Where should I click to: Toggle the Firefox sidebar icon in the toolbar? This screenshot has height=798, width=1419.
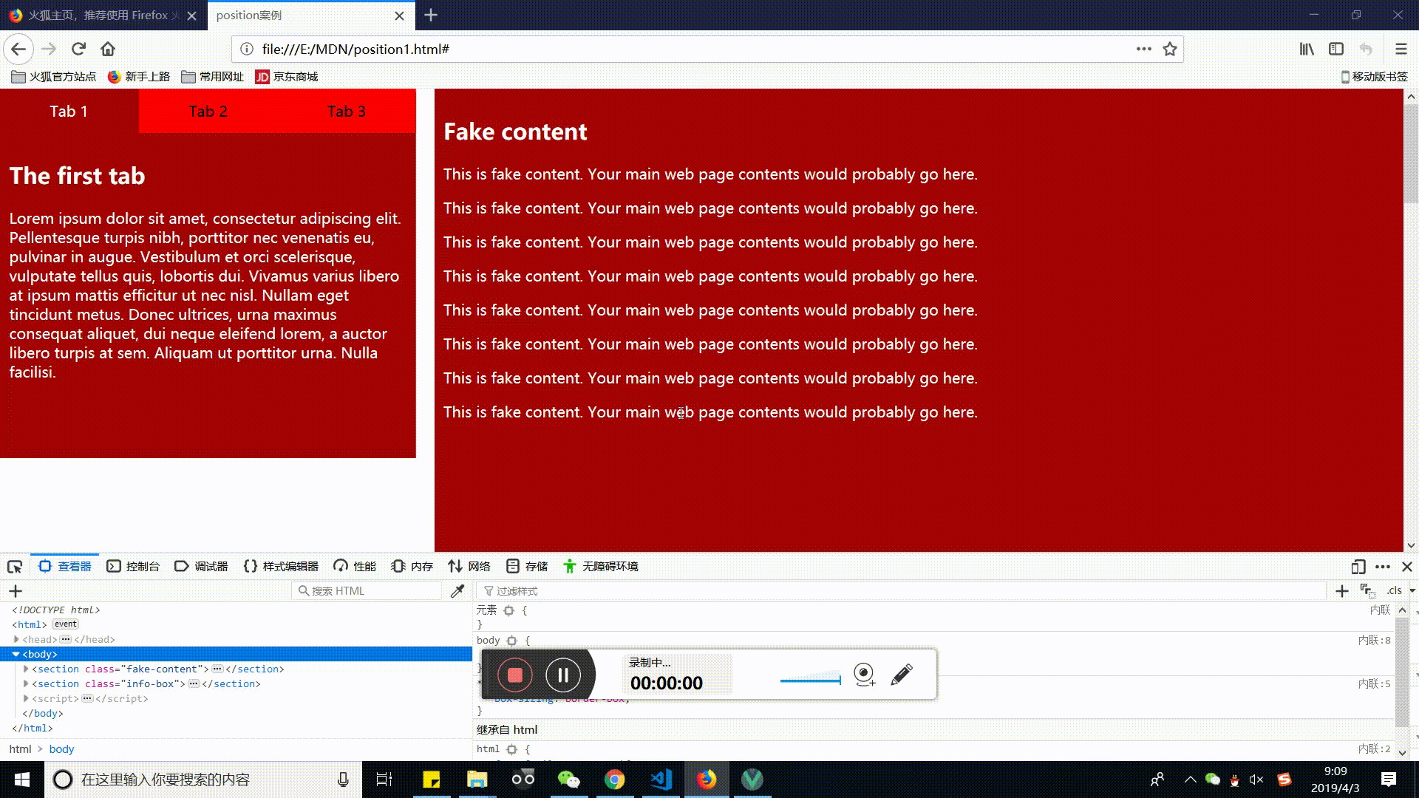pyautogui.click(x=1335, y=50)
